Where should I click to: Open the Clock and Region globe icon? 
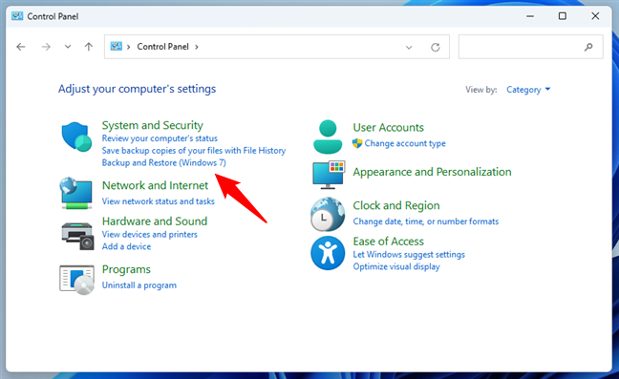click(x=328, y=214)
